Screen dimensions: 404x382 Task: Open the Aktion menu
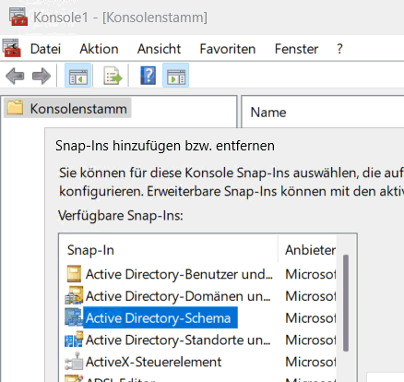[99, 49]
